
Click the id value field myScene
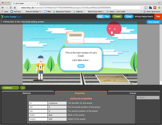[x=57, y=103]
